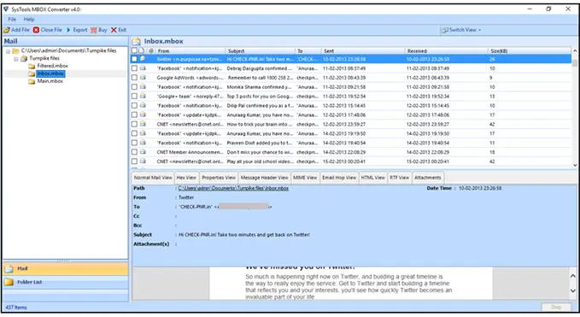Click the Folder List pane icon
580x317 pixels.
[x=9, y=282]
